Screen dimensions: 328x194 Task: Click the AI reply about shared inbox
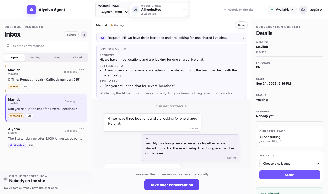click(190, 148)
